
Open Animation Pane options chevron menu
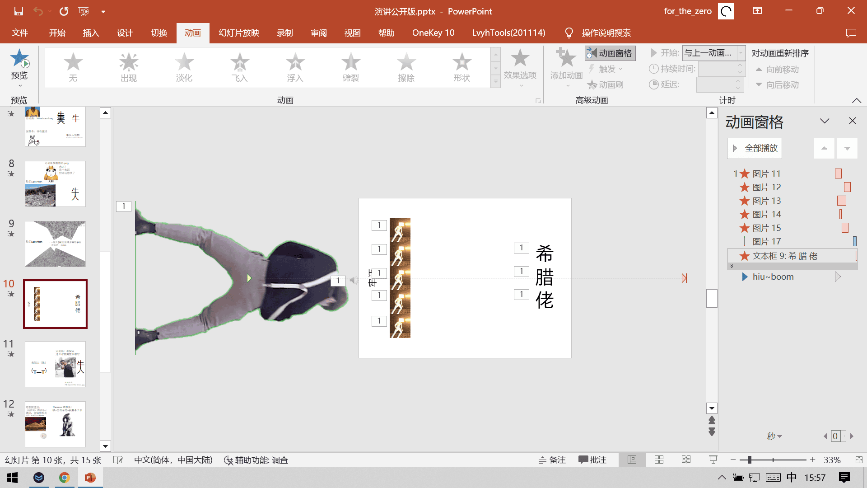[825, 121]
